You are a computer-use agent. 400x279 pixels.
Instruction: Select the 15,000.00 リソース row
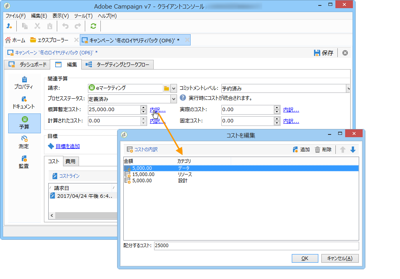pyautogui.click(x=241, y=174)
